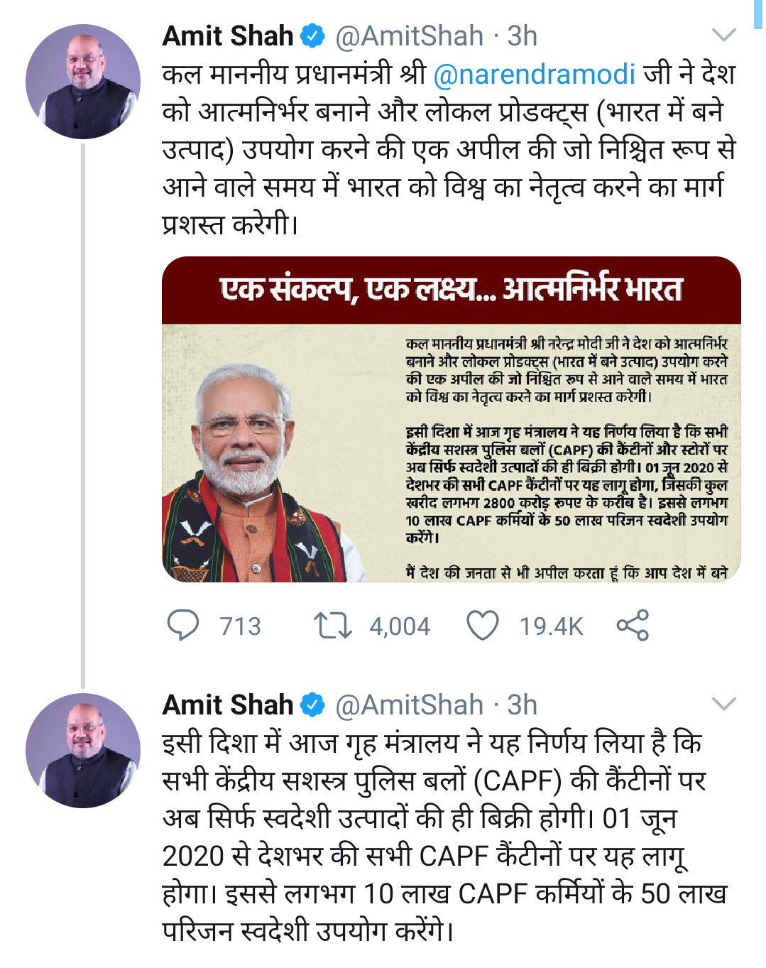766x968 pixels.
Task: Open Amit Shah's avatar on the second tweet
Action: pyautogui.click(x=82, y=750)
